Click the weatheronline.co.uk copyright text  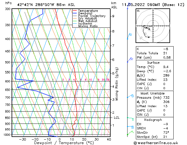click(x=156, y=143)
